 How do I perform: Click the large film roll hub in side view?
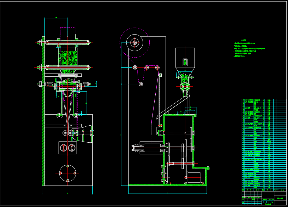point(134,42)
